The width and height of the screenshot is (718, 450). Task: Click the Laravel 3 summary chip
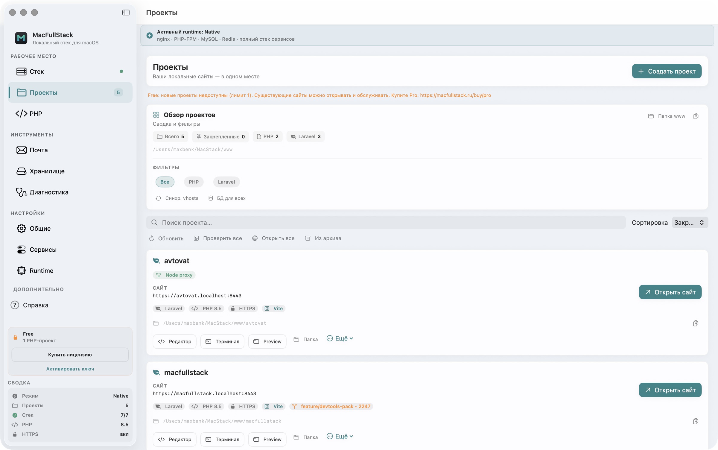[x=305, y=137]
